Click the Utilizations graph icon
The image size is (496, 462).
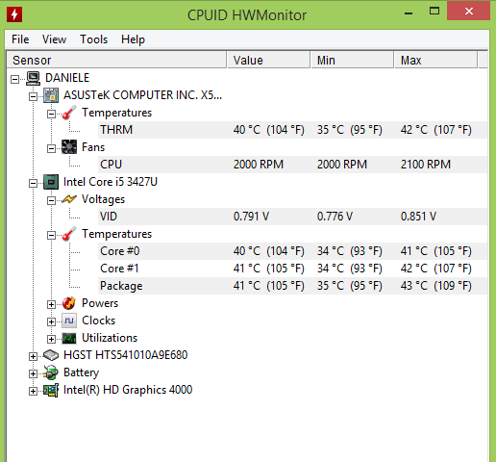(x=69, y=338)
